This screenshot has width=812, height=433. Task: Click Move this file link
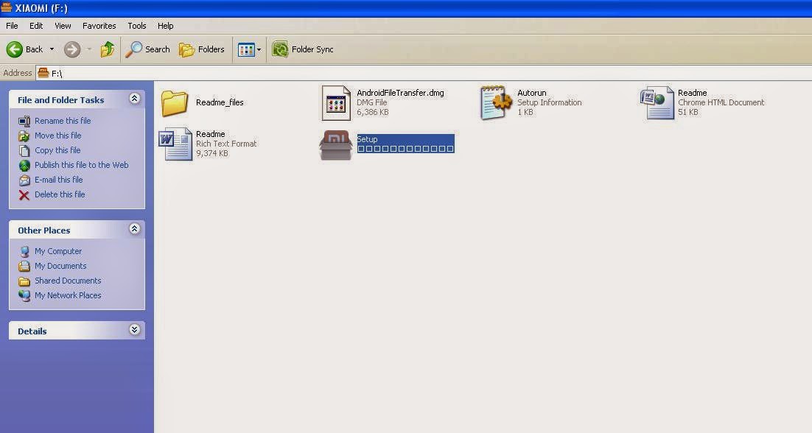pyautogui.click(x=58, y=135)
